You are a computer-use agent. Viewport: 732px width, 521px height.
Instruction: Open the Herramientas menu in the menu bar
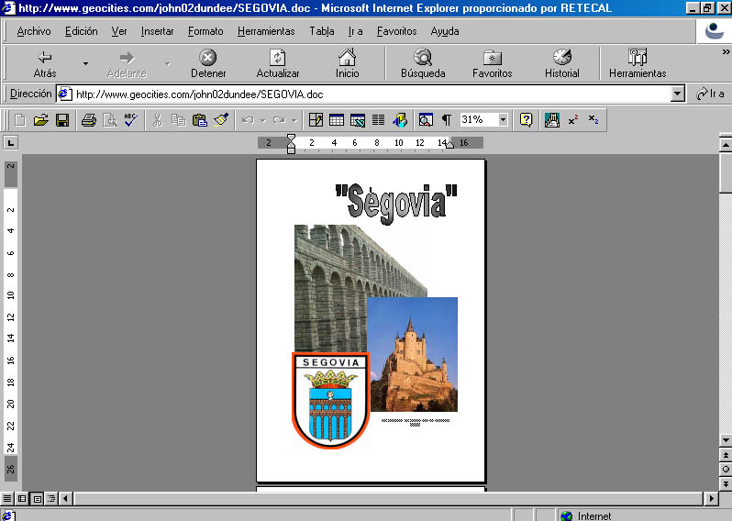coord(266,31)
